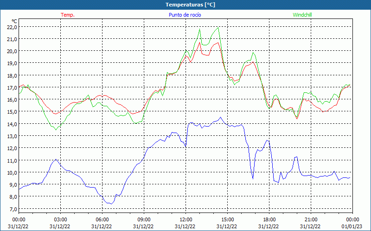The height and width of the screenshot is (231, 371).
Task: Click the 20,0 y-axis value
Action: [12, 51]
